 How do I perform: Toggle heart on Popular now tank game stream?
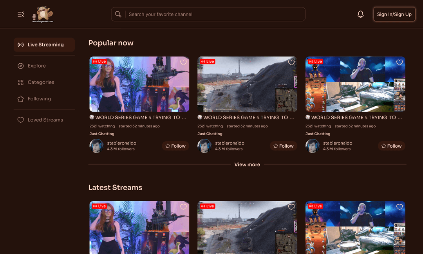pos(291,63)
